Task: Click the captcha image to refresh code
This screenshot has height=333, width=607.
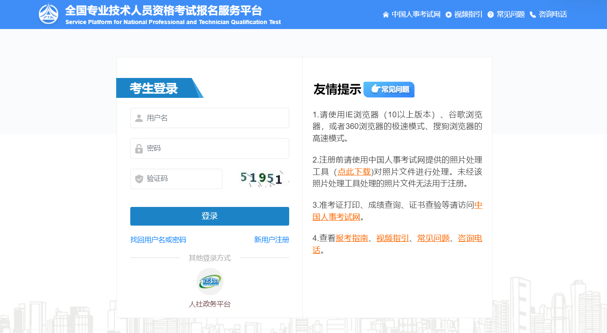Action: pyautogui.click(x=264, y=179)
